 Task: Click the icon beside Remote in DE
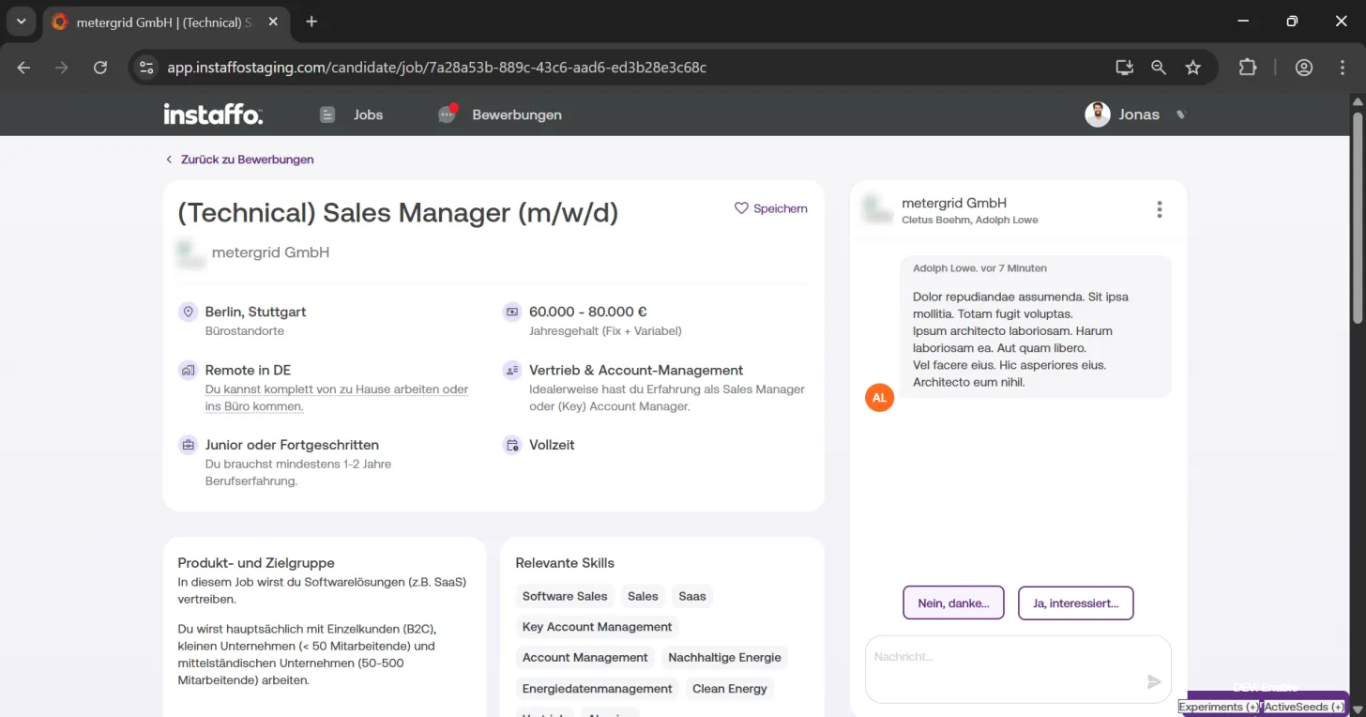point(189,370)
